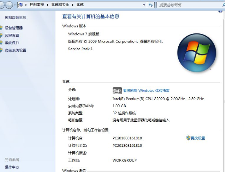
Task: Open 远程设置 from the sidebar
Action: 12,35
